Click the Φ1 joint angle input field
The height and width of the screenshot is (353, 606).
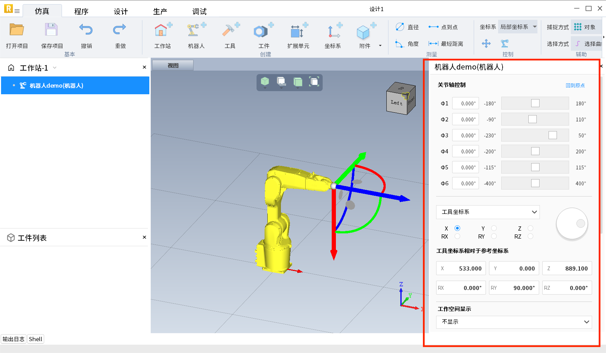[465, 104]
